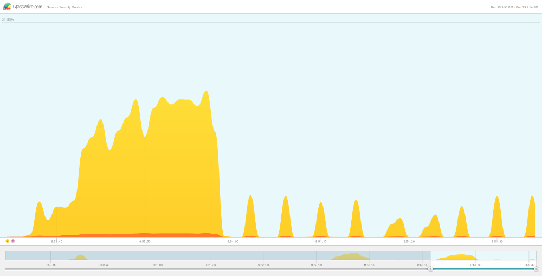Select the highlighted window in overview timeline
This screenshot has width=542, height=276.
[x=483, y=255]
